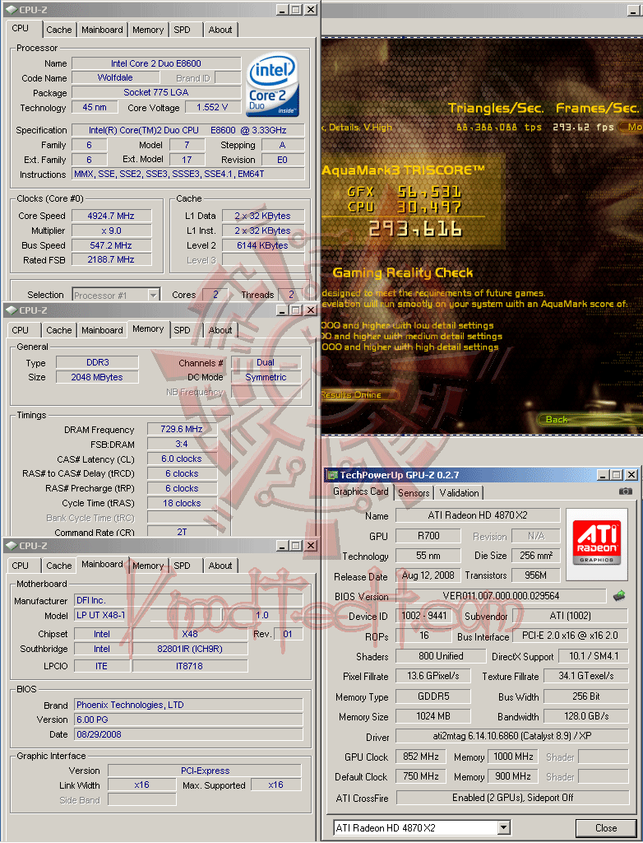
Task: Open the Sensors tab in GPU-Z
Action: point(414,493)
